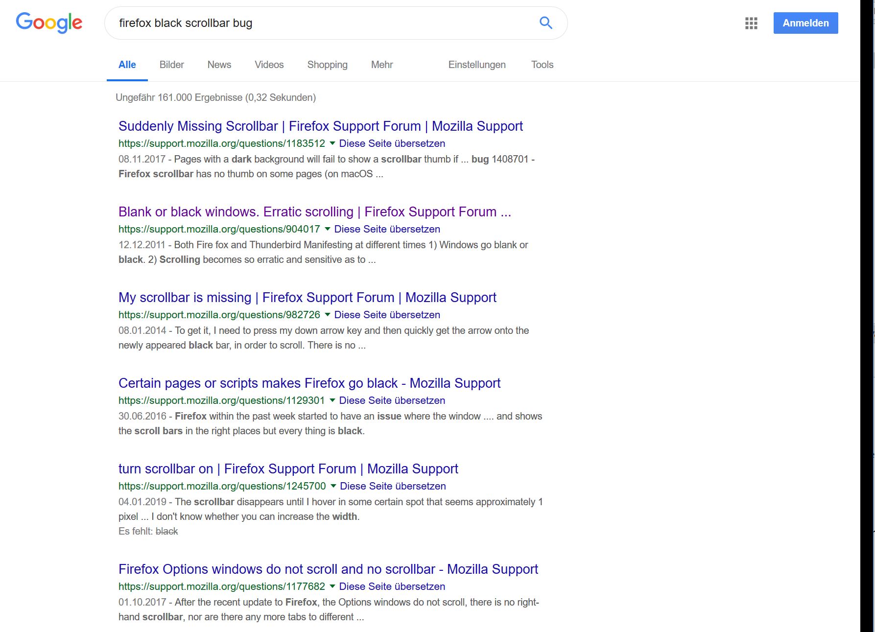Click the Anmelden sign-in button
This screenshot has height=632, width=875.
tap(805, 23)
